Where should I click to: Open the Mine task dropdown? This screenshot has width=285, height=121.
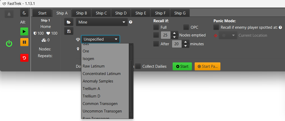pyautogui.click(x=102, y=22)
